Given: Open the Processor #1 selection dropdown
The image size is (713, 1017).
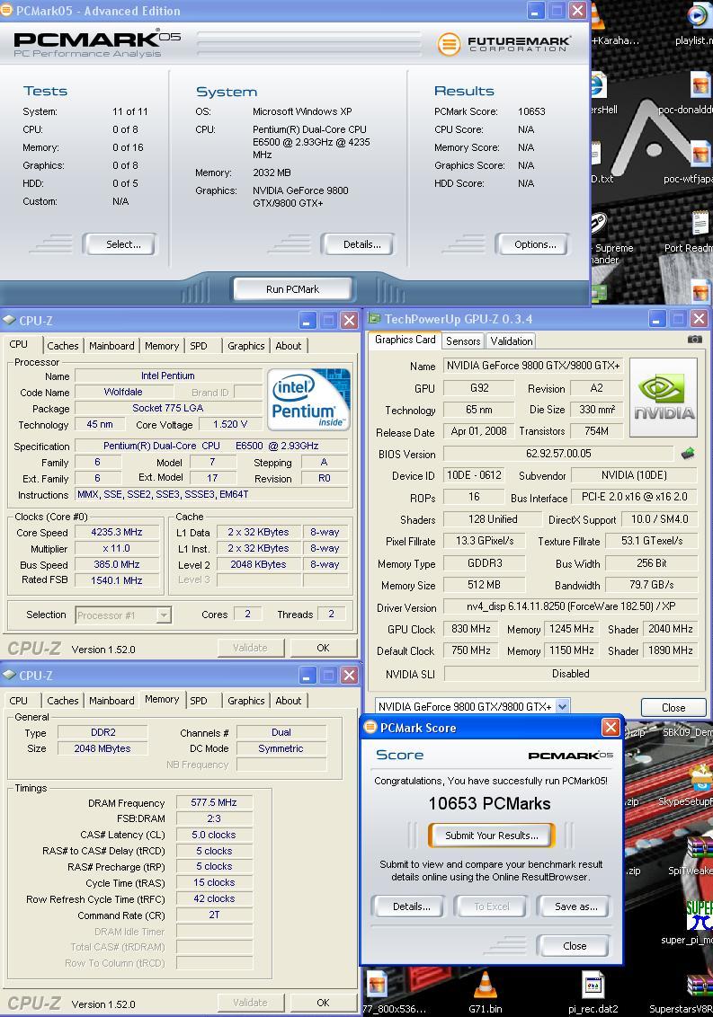Looking at the screenshot, I should tap(165, 615).
